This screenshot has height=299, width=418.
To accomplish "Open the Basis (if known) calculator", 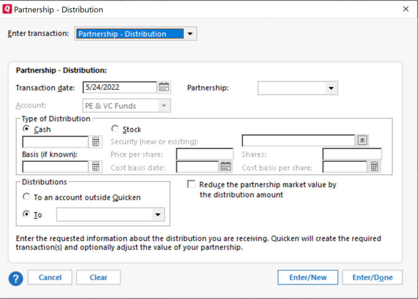I will pos(96,166).
